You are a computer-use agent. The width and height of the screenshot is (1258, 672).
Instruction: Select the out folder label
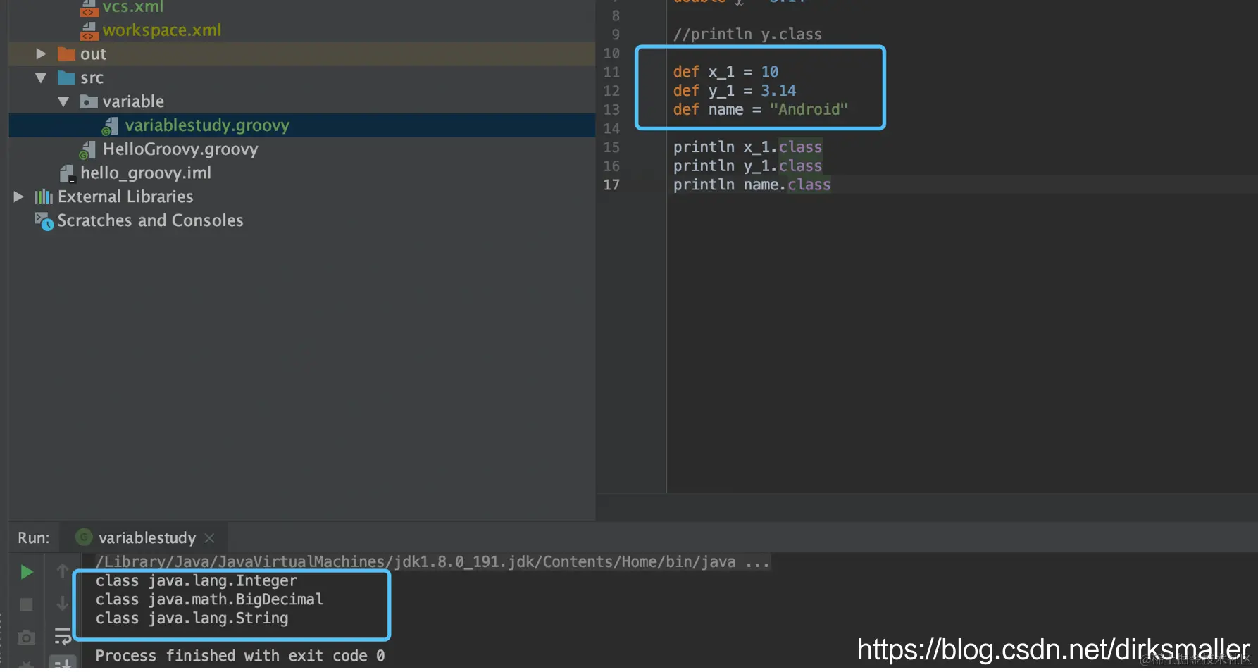[93, 54]
